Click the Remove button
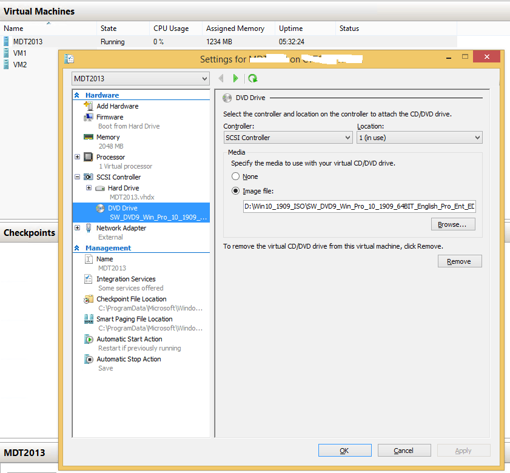 point(460,261)
